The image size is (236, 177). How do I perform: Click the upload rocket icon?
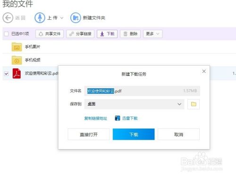click(40, 18)
